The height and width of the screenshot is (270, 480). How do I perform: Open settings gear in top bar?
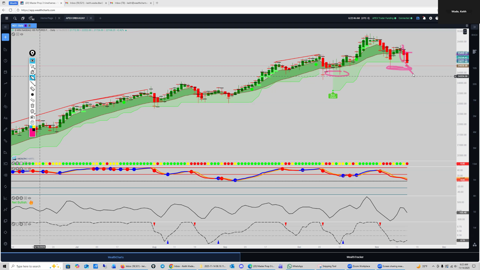[430, 18]
